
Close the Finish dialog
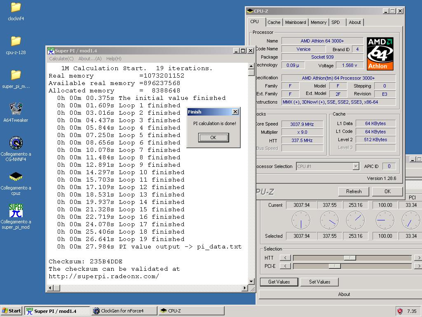[235, 111]
